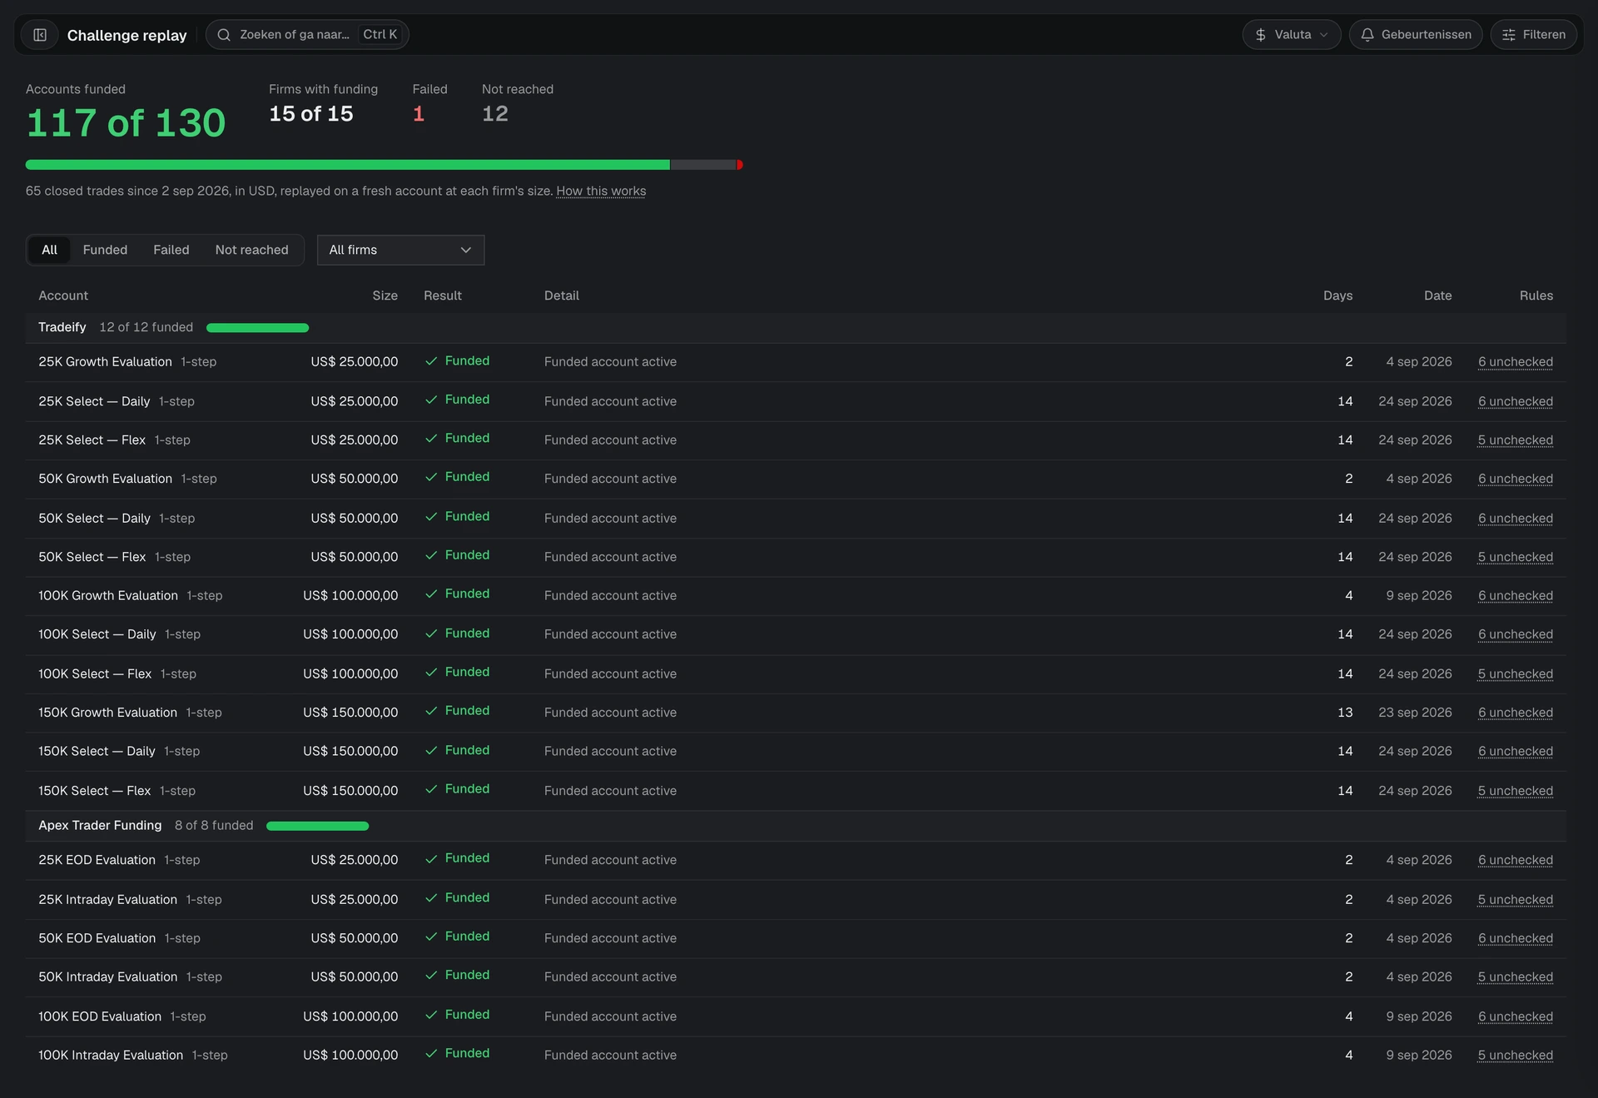Viewport: 1598px width, 1098px height.
Task: Select the 100K Growth Evaluation account name
Action: point(108,595)
